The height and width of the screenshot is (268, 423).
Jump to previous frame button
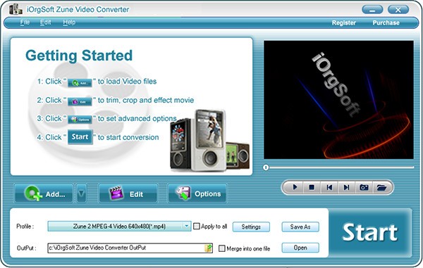click(x=329, y=187)
